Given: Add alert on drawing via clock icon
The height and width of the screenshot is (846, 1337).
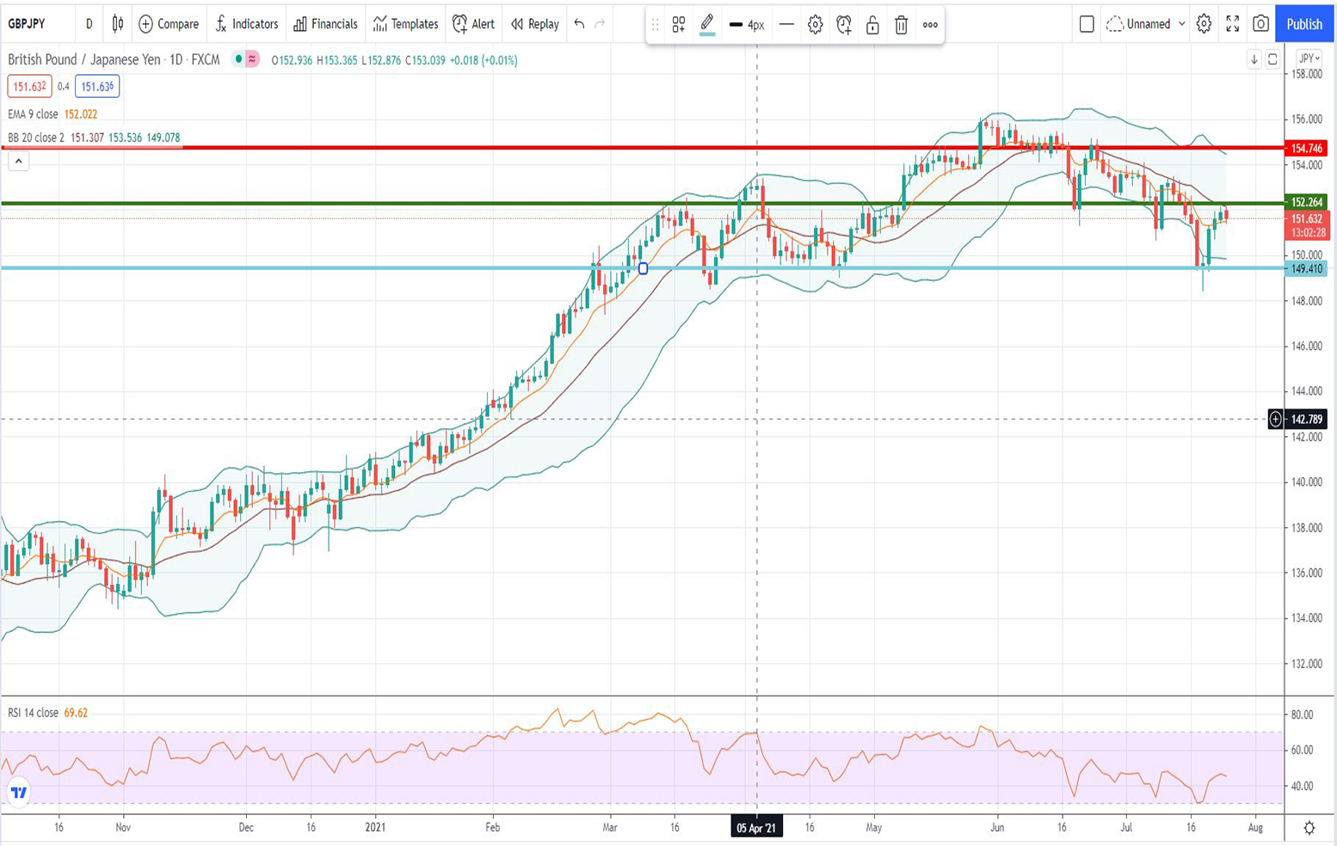Looking at the screenshot, I should 843,25.
